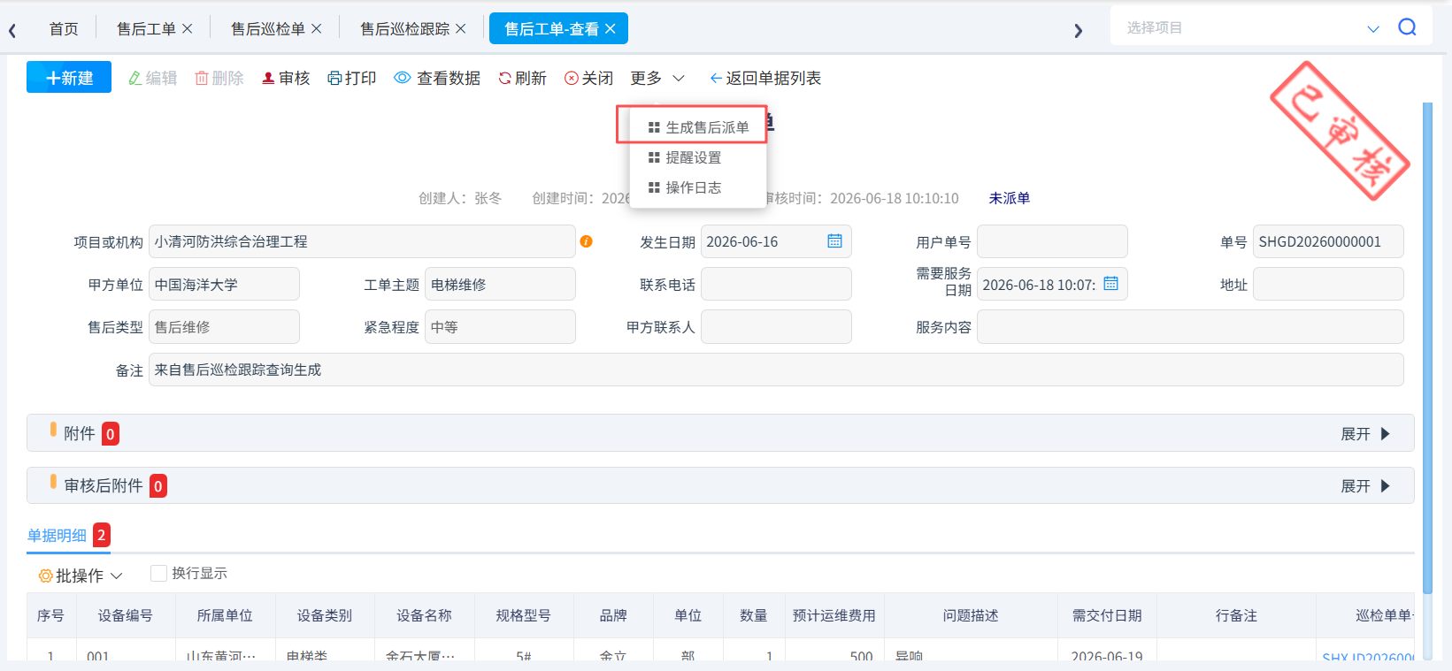Click the vertical scrollbar
The image size is (1452, 671).
[1427, 348]
